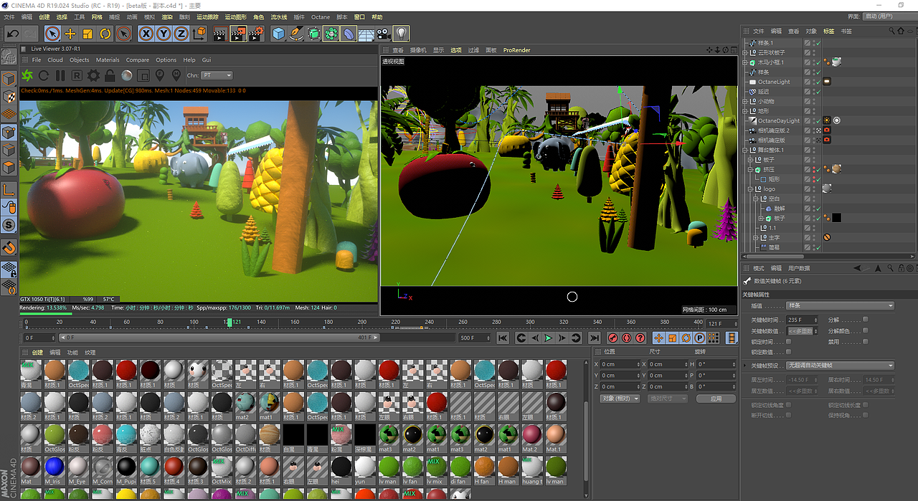The height and width of the screenshot is (501, 918).
Task: Click the Light bulb icon in the toolbar
Action: click(x=402, y=34)
